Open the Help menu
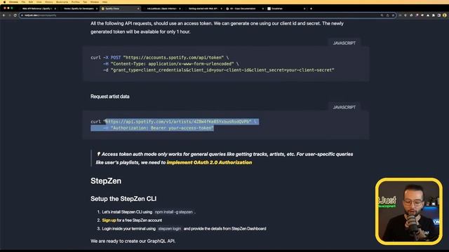449x252 pixels. [x=105, y=1]
